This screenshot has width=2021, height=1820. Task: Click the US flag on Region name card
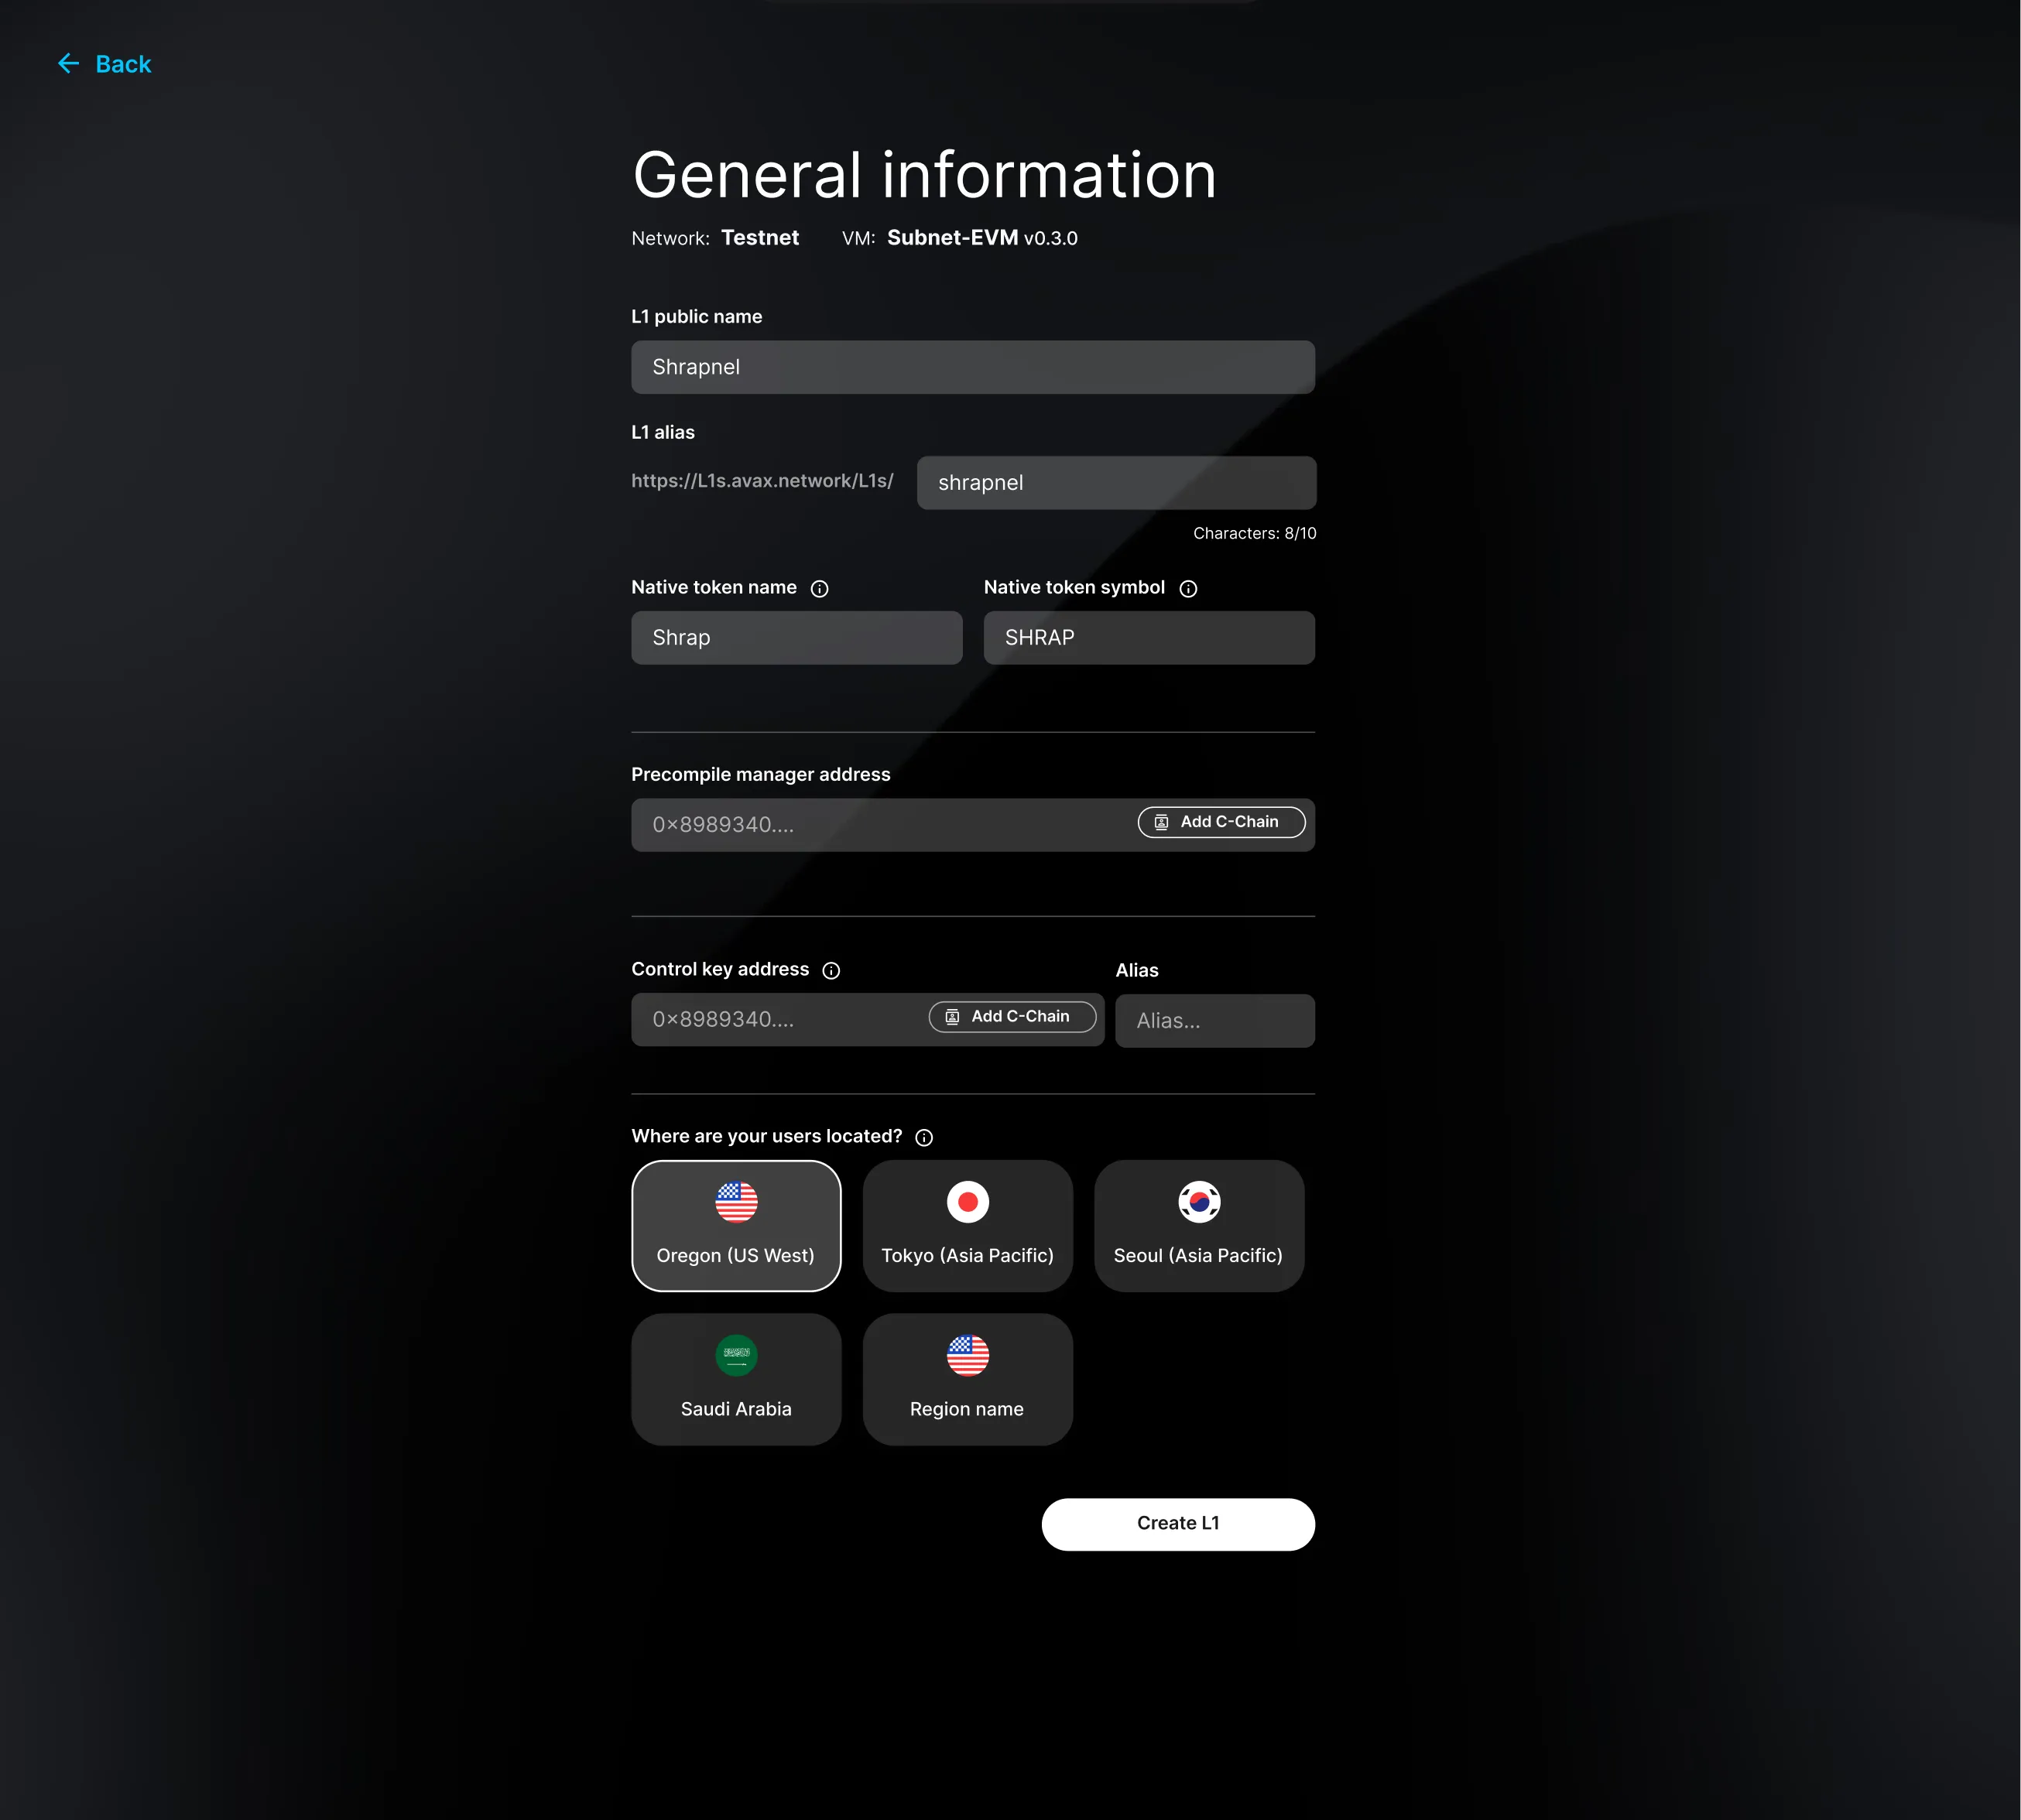pos(968,1356)
